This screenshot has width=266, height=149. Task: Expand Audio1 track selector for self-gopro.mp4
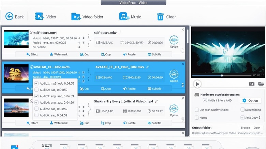point(79,43)
